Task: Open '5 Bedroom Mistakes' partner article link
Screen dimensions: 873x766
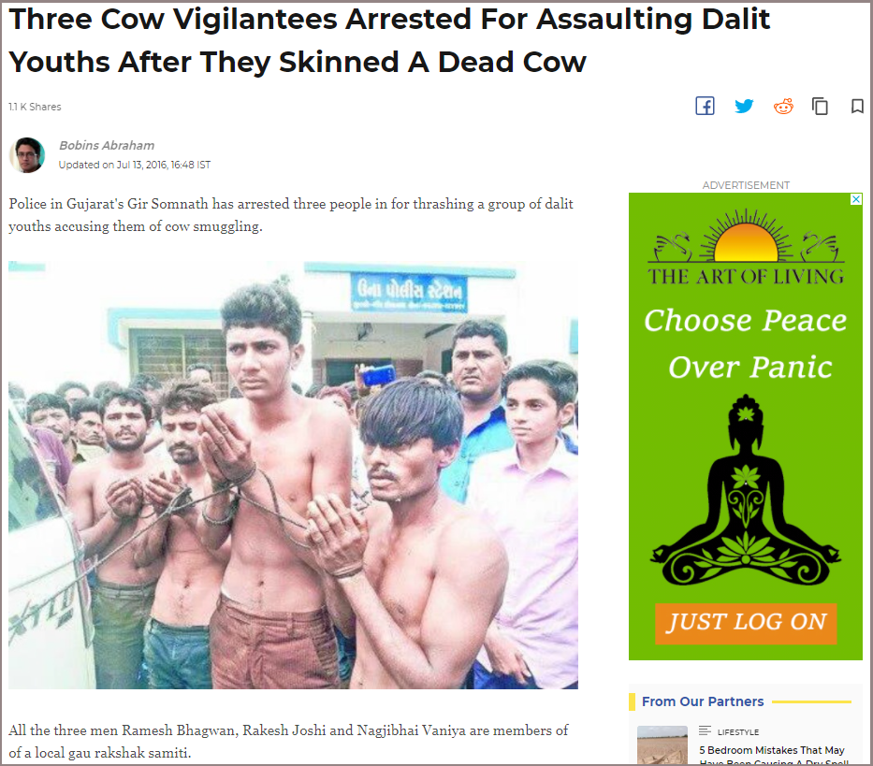Action: [774, 756]
